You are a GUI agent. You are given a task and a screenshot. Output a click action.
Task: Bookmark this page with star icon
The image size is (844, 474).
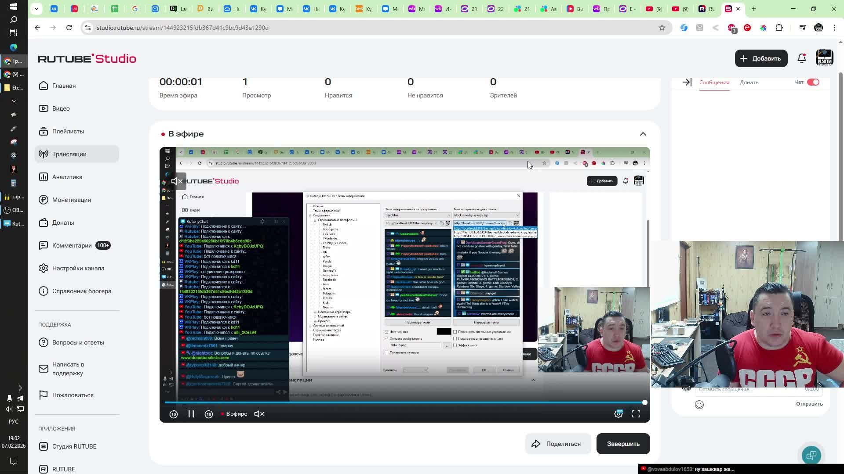(662, 28)
